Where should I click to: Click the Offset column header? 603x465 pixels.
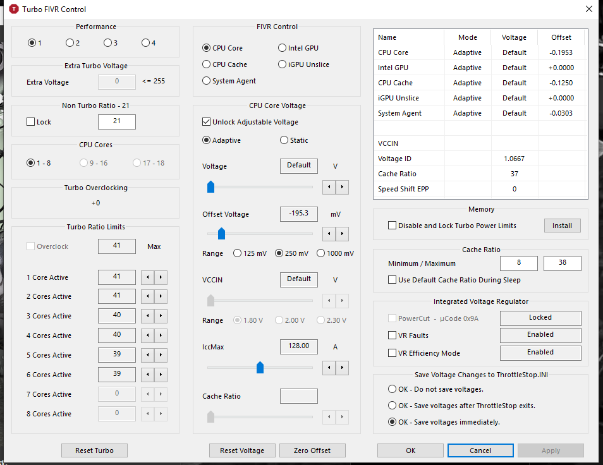(x=561, y=37)
